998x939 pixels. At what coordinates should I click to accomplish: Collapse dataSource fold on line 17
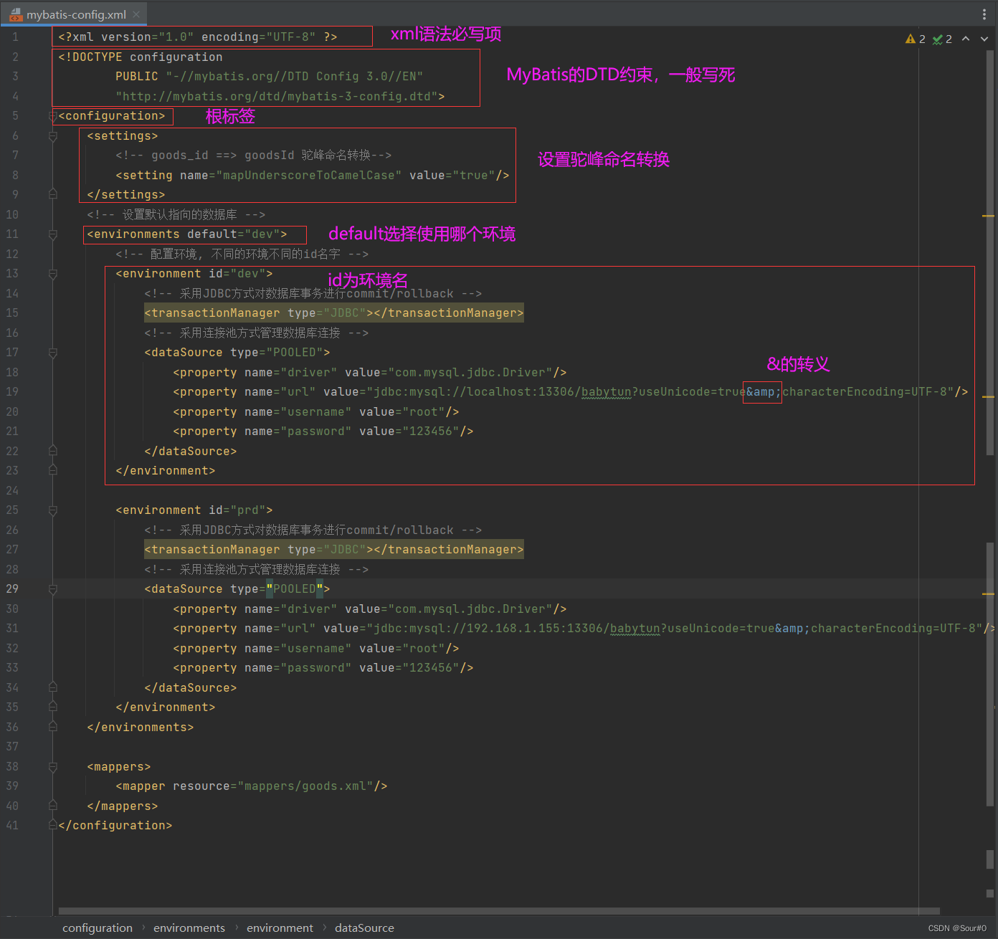[x=52, y=353]
